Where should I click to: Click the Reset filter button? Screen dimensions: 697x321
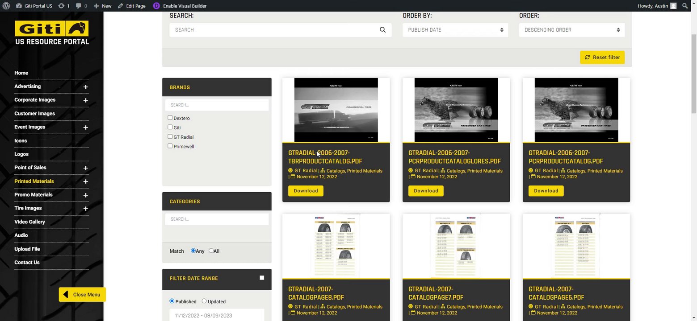[x=602, y=58]
